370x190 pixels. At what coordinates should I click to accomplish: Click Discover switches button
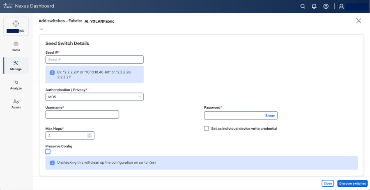[352, 183]
